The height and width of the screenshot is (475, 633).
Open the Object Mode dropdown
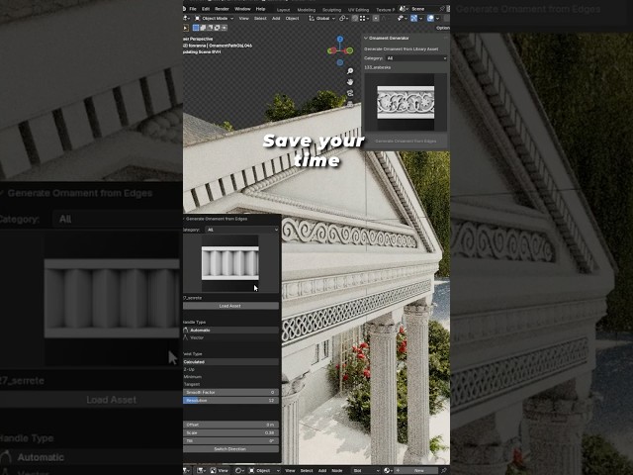(x=214, y=18)
